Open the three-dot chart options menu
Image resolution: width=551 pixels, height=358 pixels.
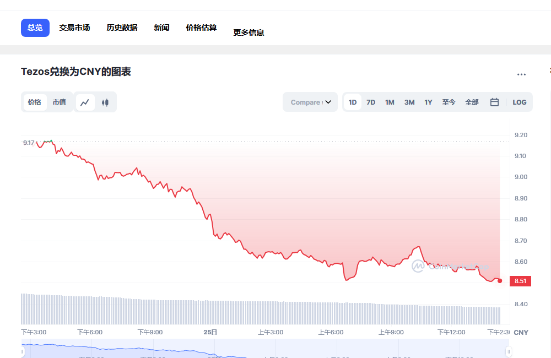click(x=521, y=74)
